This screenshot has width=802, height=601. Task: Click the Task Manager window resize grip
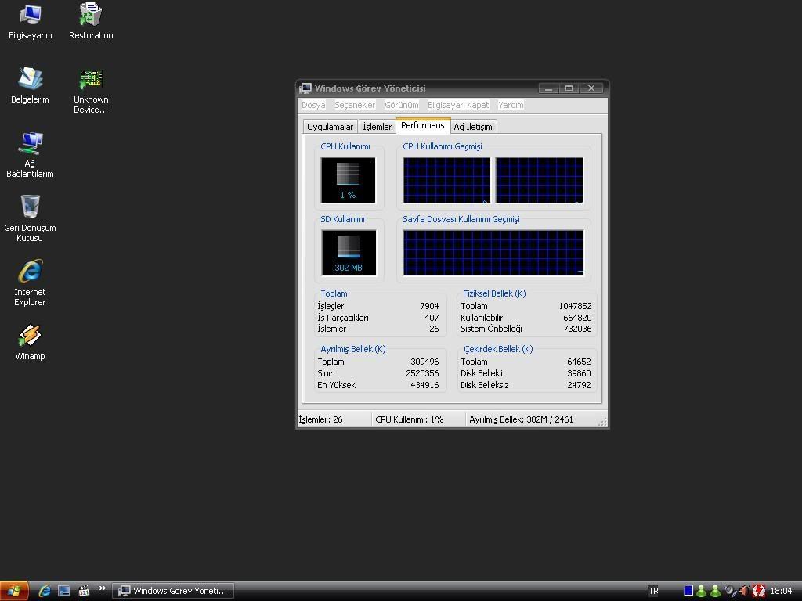tap(602, 422)
